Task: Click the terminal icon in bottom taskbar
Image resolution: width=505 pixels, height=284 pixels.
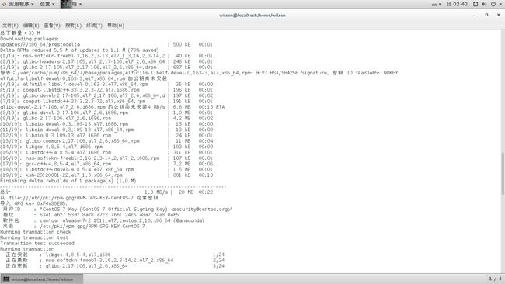Action: click(6, 279)
